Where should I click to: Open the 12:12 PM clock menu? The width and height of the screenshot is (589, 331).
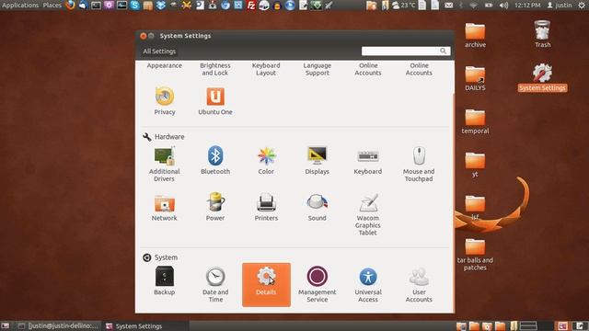(527, 6)
